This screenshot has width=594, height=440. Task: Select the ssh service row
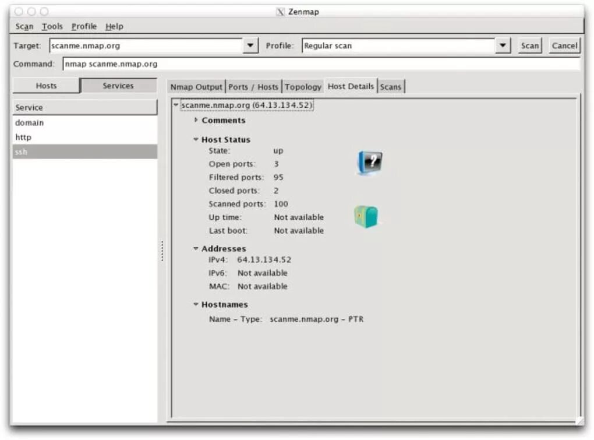point(85,152)
